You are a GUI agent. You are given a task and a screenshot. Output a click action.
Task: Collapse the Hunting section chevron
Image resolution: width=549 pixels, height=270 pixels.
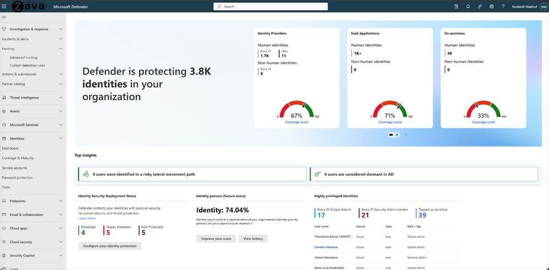(x=60, y=49)
